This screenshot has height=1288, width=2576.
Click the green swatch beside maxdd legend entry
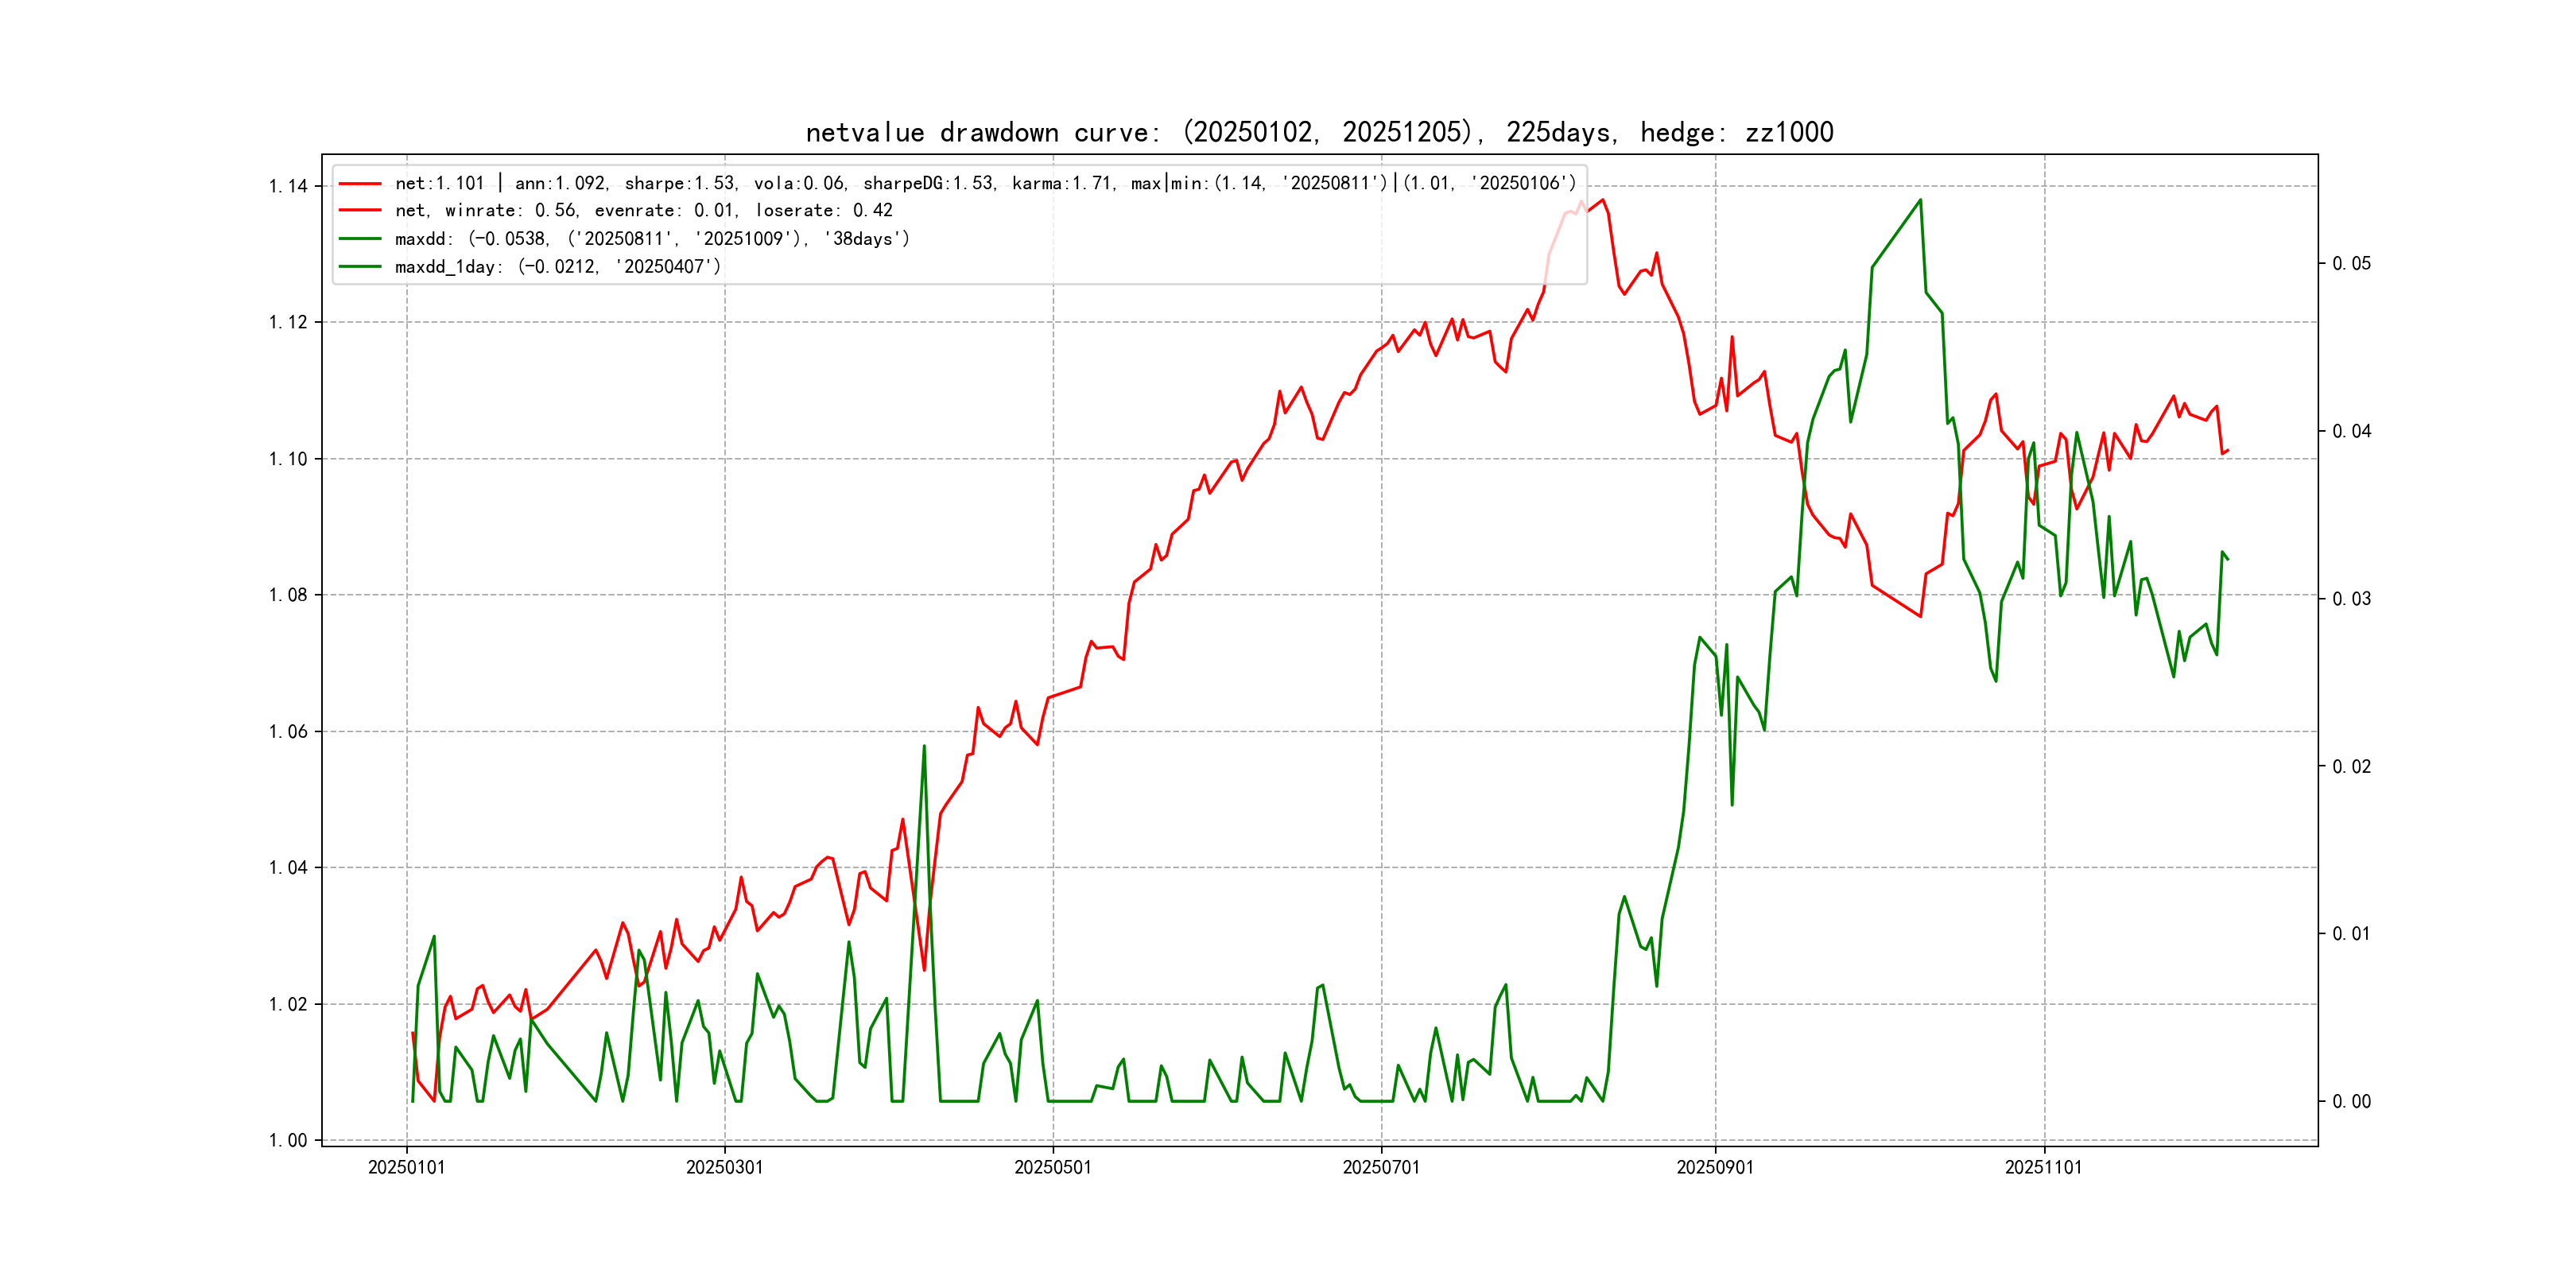360,239
